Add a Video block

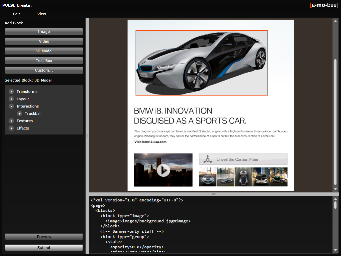tap(44, 41)
